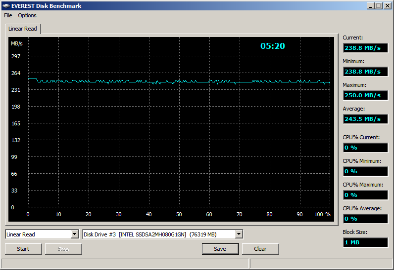Viewport: 394px width, 270px height.
Task: Click the disabled Stop button
Action: pos(63,249)
